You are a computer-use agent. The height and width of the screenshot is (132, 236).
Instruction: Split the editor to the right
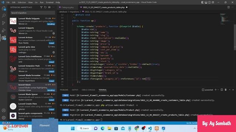(x=229, y=7)
